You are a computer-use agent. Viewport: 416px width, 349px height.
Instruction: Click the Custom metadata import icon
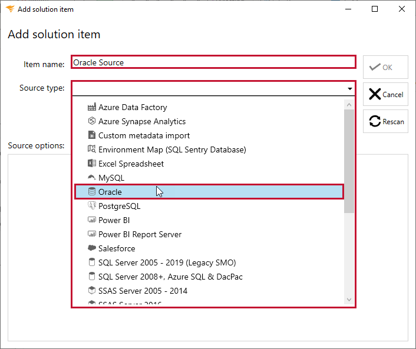coord(91,135)
